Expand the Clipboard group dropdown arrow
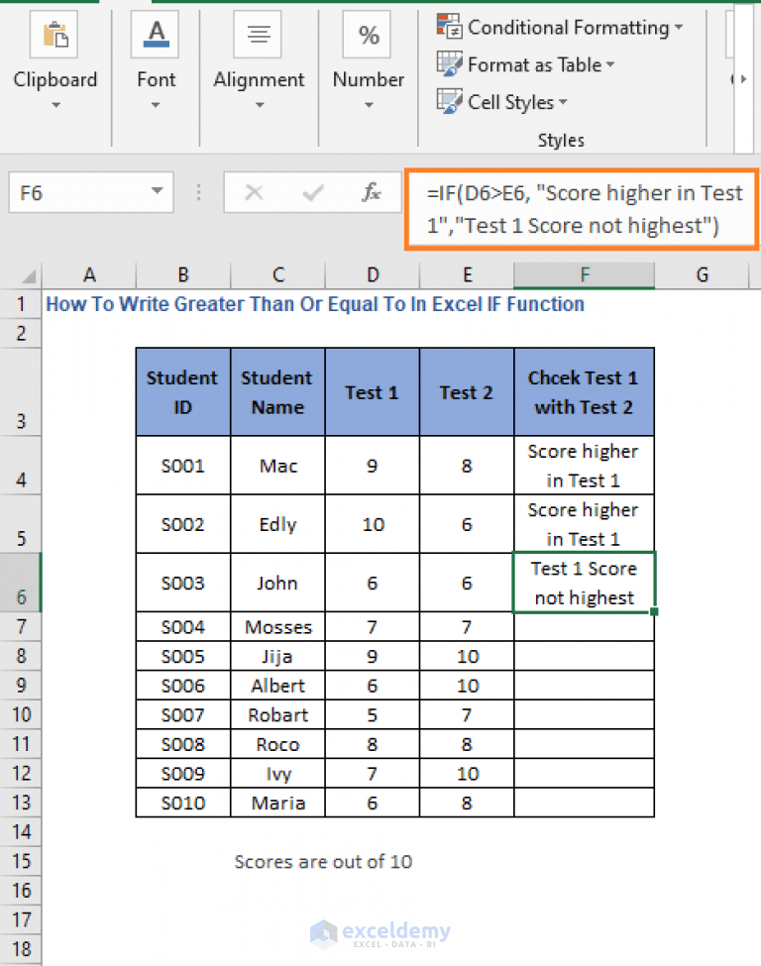 pyautogui.click(x=56, y=105)
